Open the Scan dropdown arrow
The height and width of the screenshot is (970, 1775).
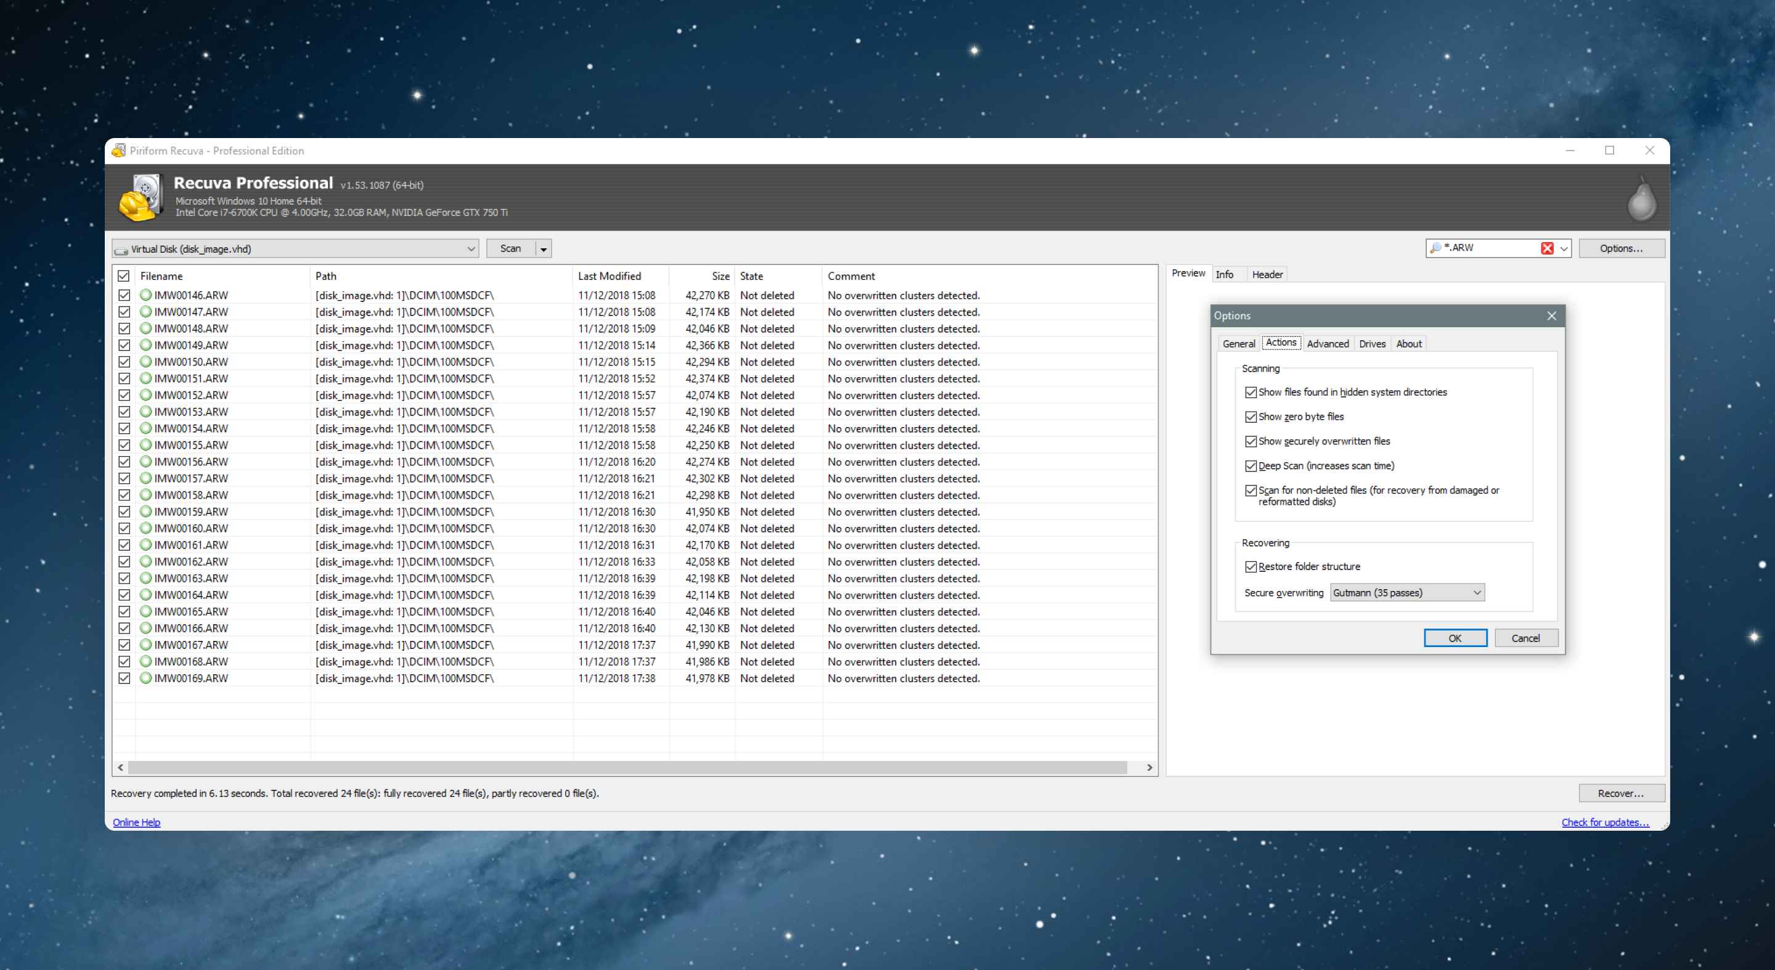541,247
